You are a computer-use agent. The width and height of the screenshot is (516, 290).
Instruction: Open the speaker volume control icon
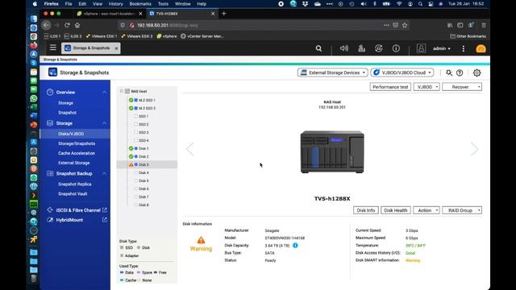tap(344, 48)
